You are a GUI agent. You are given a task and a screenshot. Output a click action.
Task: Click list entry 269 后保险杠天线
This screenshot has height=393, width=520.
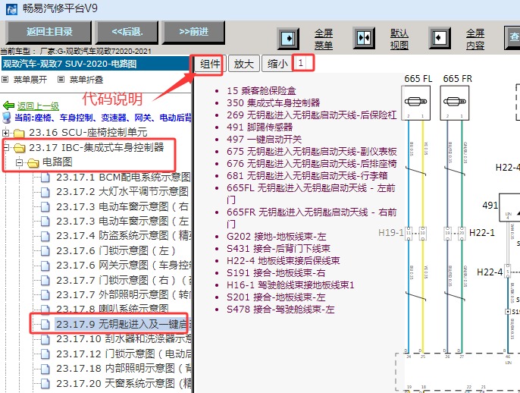312,115
